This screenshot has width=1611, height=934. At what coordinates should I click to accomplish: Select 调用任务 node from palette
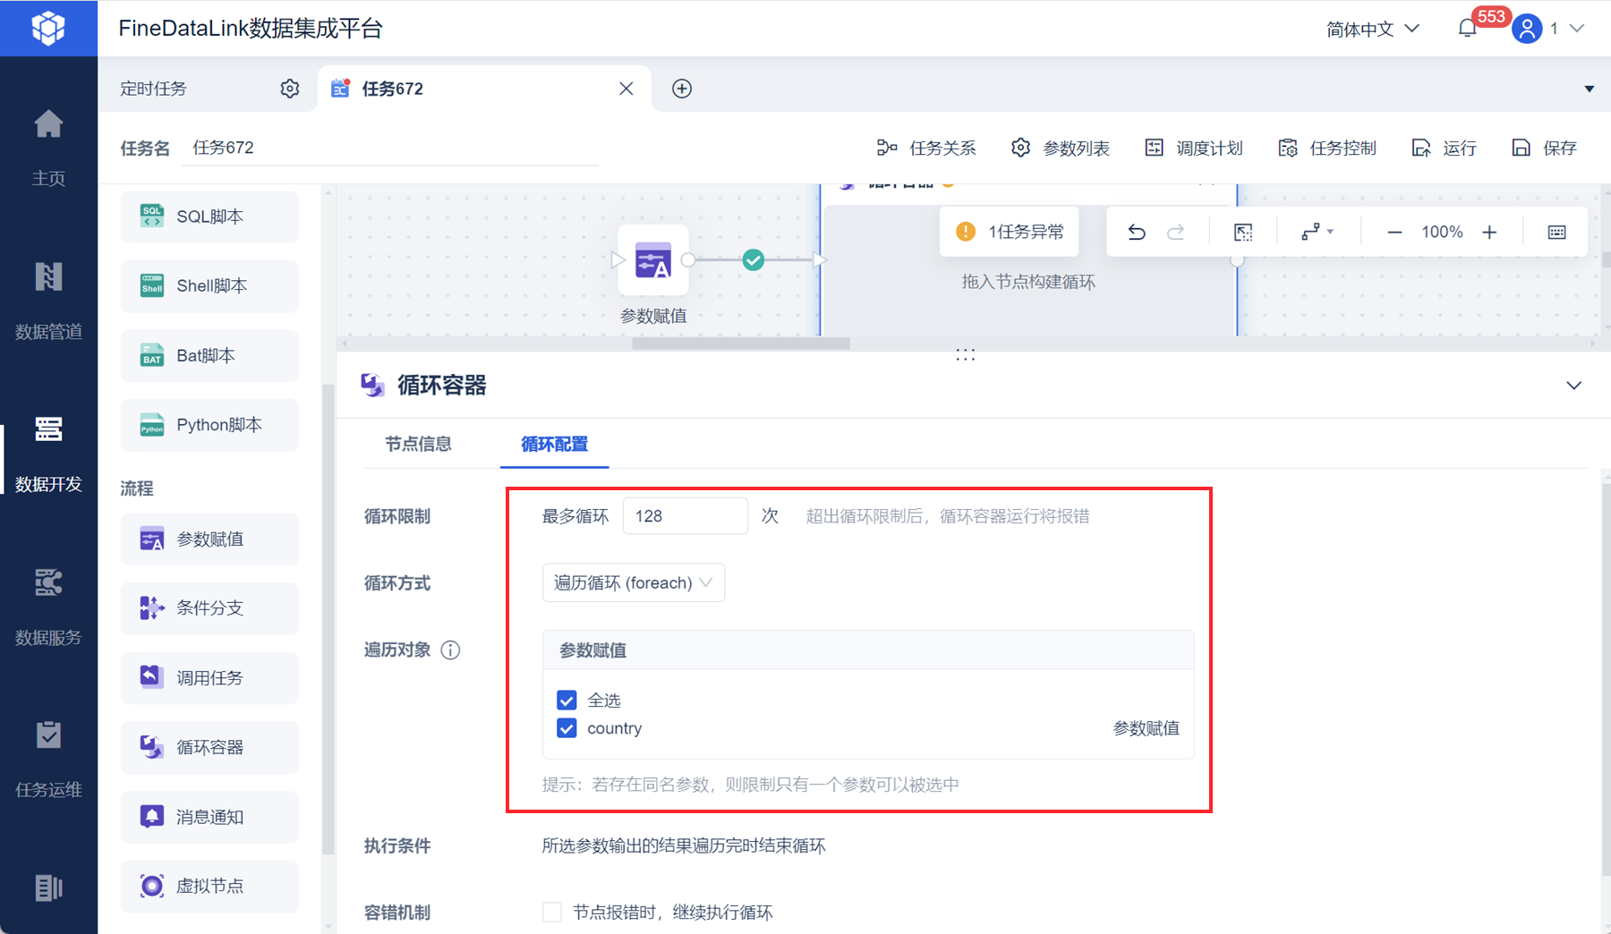tap(209, 678)
